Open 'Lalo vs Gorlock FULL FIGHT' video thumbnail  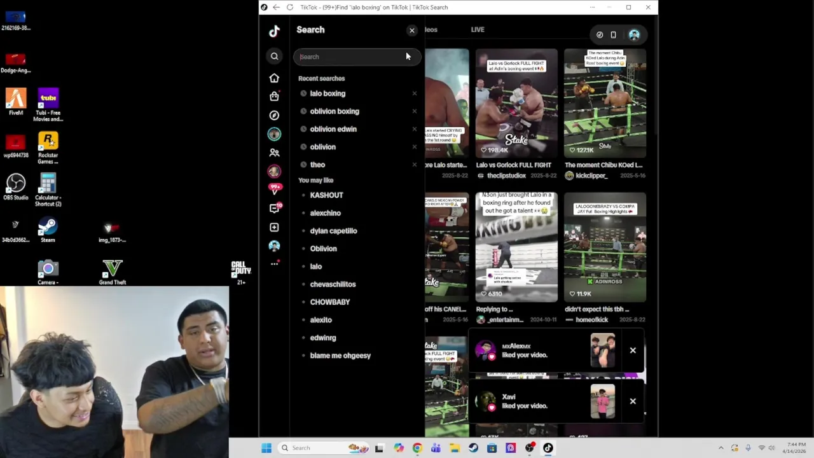point(516,104)
